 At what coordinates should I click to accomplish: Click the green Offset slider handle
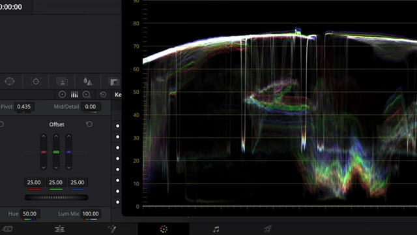tap(56, 152)
